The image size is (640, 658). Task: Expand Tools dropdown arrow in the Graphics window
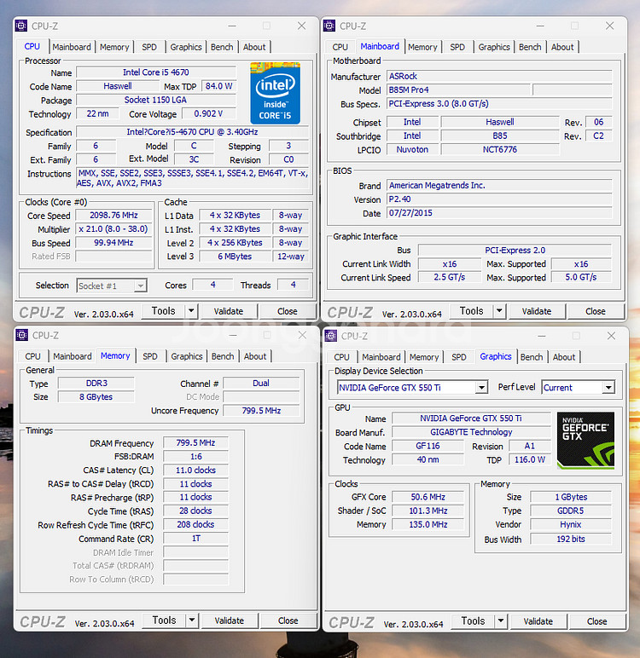(x=501, y=621)
